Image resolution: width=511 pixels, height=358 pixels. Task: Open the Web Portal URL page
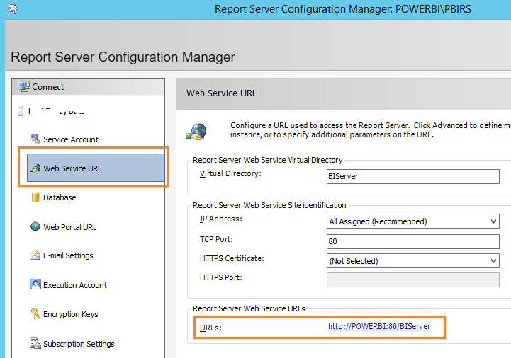pos(70,227)
